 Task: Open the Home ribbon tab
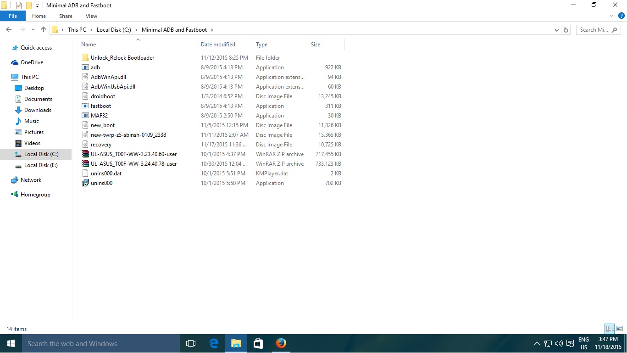[39, 16]
